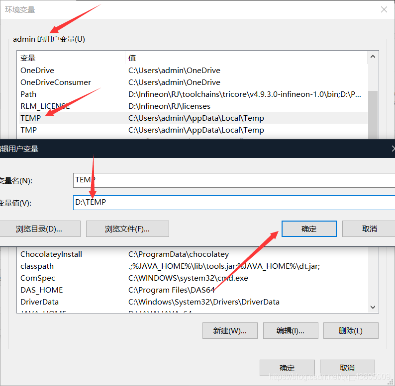Select the DriverData system variable
395x386 pixels.
pos(193,302)
